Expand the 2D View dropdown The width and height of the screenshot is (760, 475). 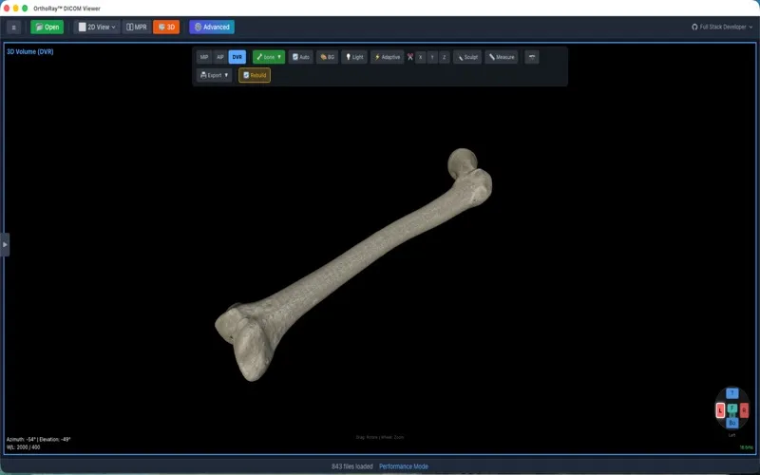tap(98, 28)
